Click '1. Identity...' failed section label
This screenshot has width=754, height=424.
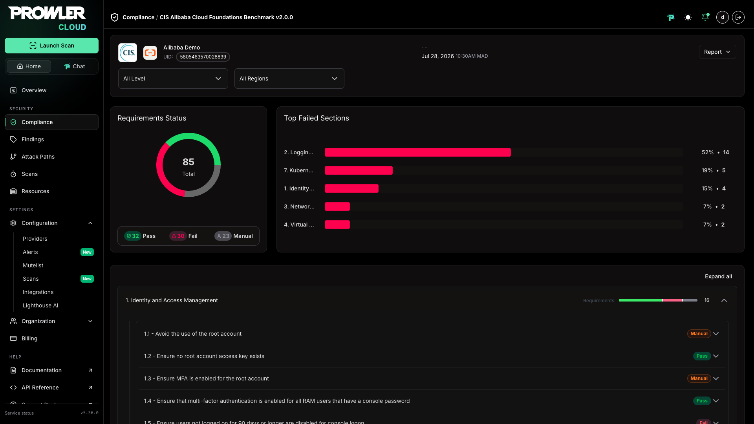pyautogui.click(x=299, y=188)
